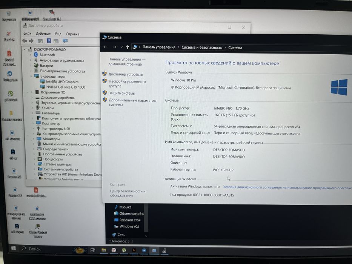The width and height of the screenshot is (352, 264).
Task: Open Новая папка desktop folder
Action: point(11,116)
